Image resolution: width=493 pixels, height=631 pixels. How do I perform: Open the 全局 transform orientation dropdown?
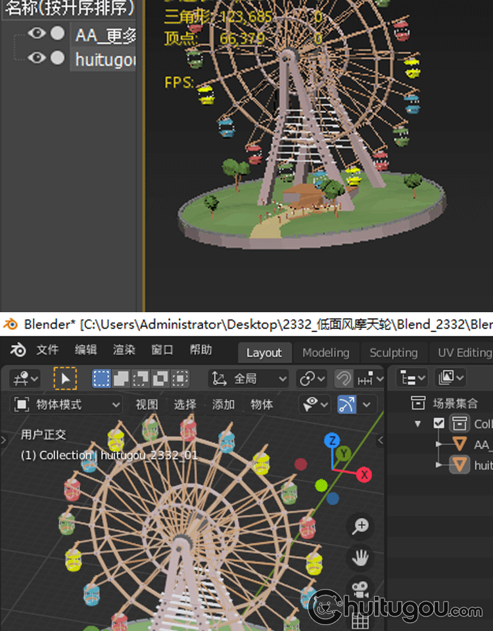[249, 379]
